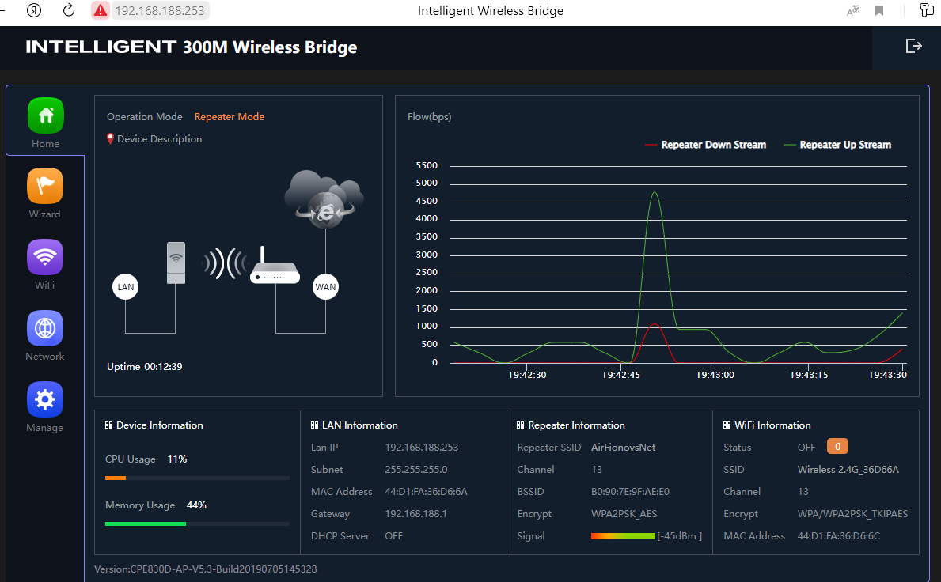Go back using browser back arrow

[x=35, y=10]
